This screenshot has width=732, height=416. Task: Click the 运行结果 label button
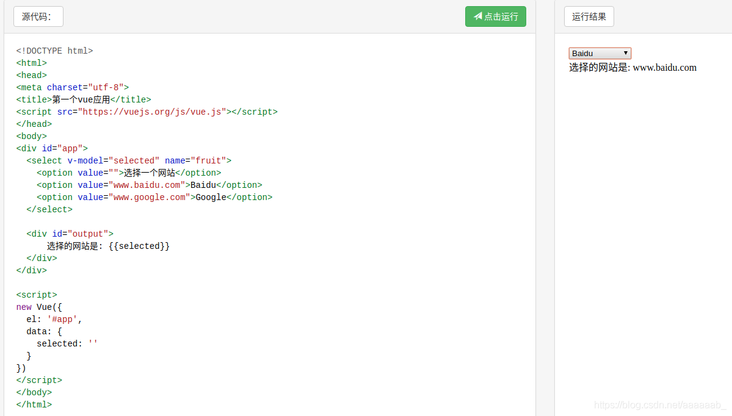tap(589, 16)
